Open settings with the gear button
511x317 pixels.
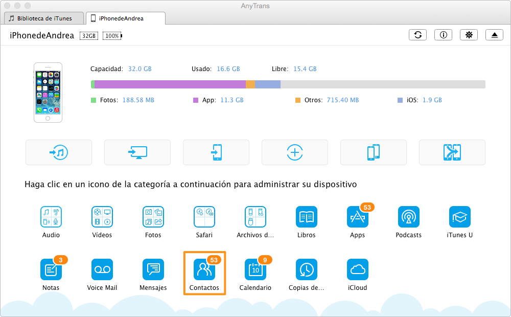(x=469, y=35)
